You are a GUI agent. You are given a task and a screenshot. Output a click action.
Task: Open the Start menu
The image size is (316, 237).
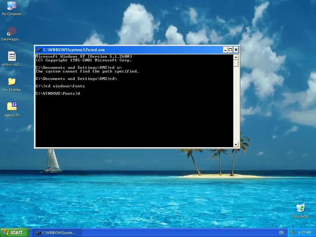pos(15,232)
